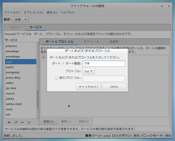
Task: Click the キャンセル(C) button
Action: coord(88,87)
